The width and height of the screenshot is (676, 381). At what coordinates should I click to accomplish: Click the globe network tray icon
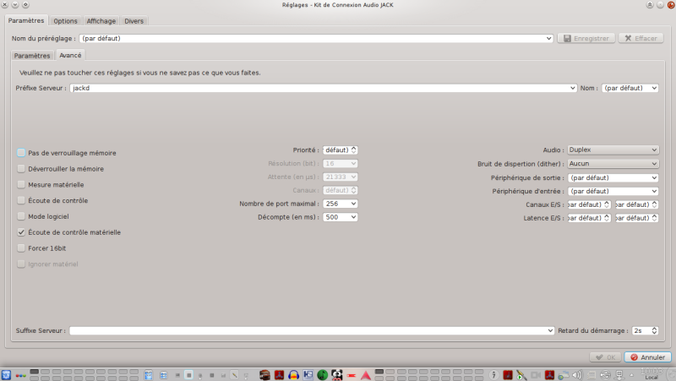point(564,375)
